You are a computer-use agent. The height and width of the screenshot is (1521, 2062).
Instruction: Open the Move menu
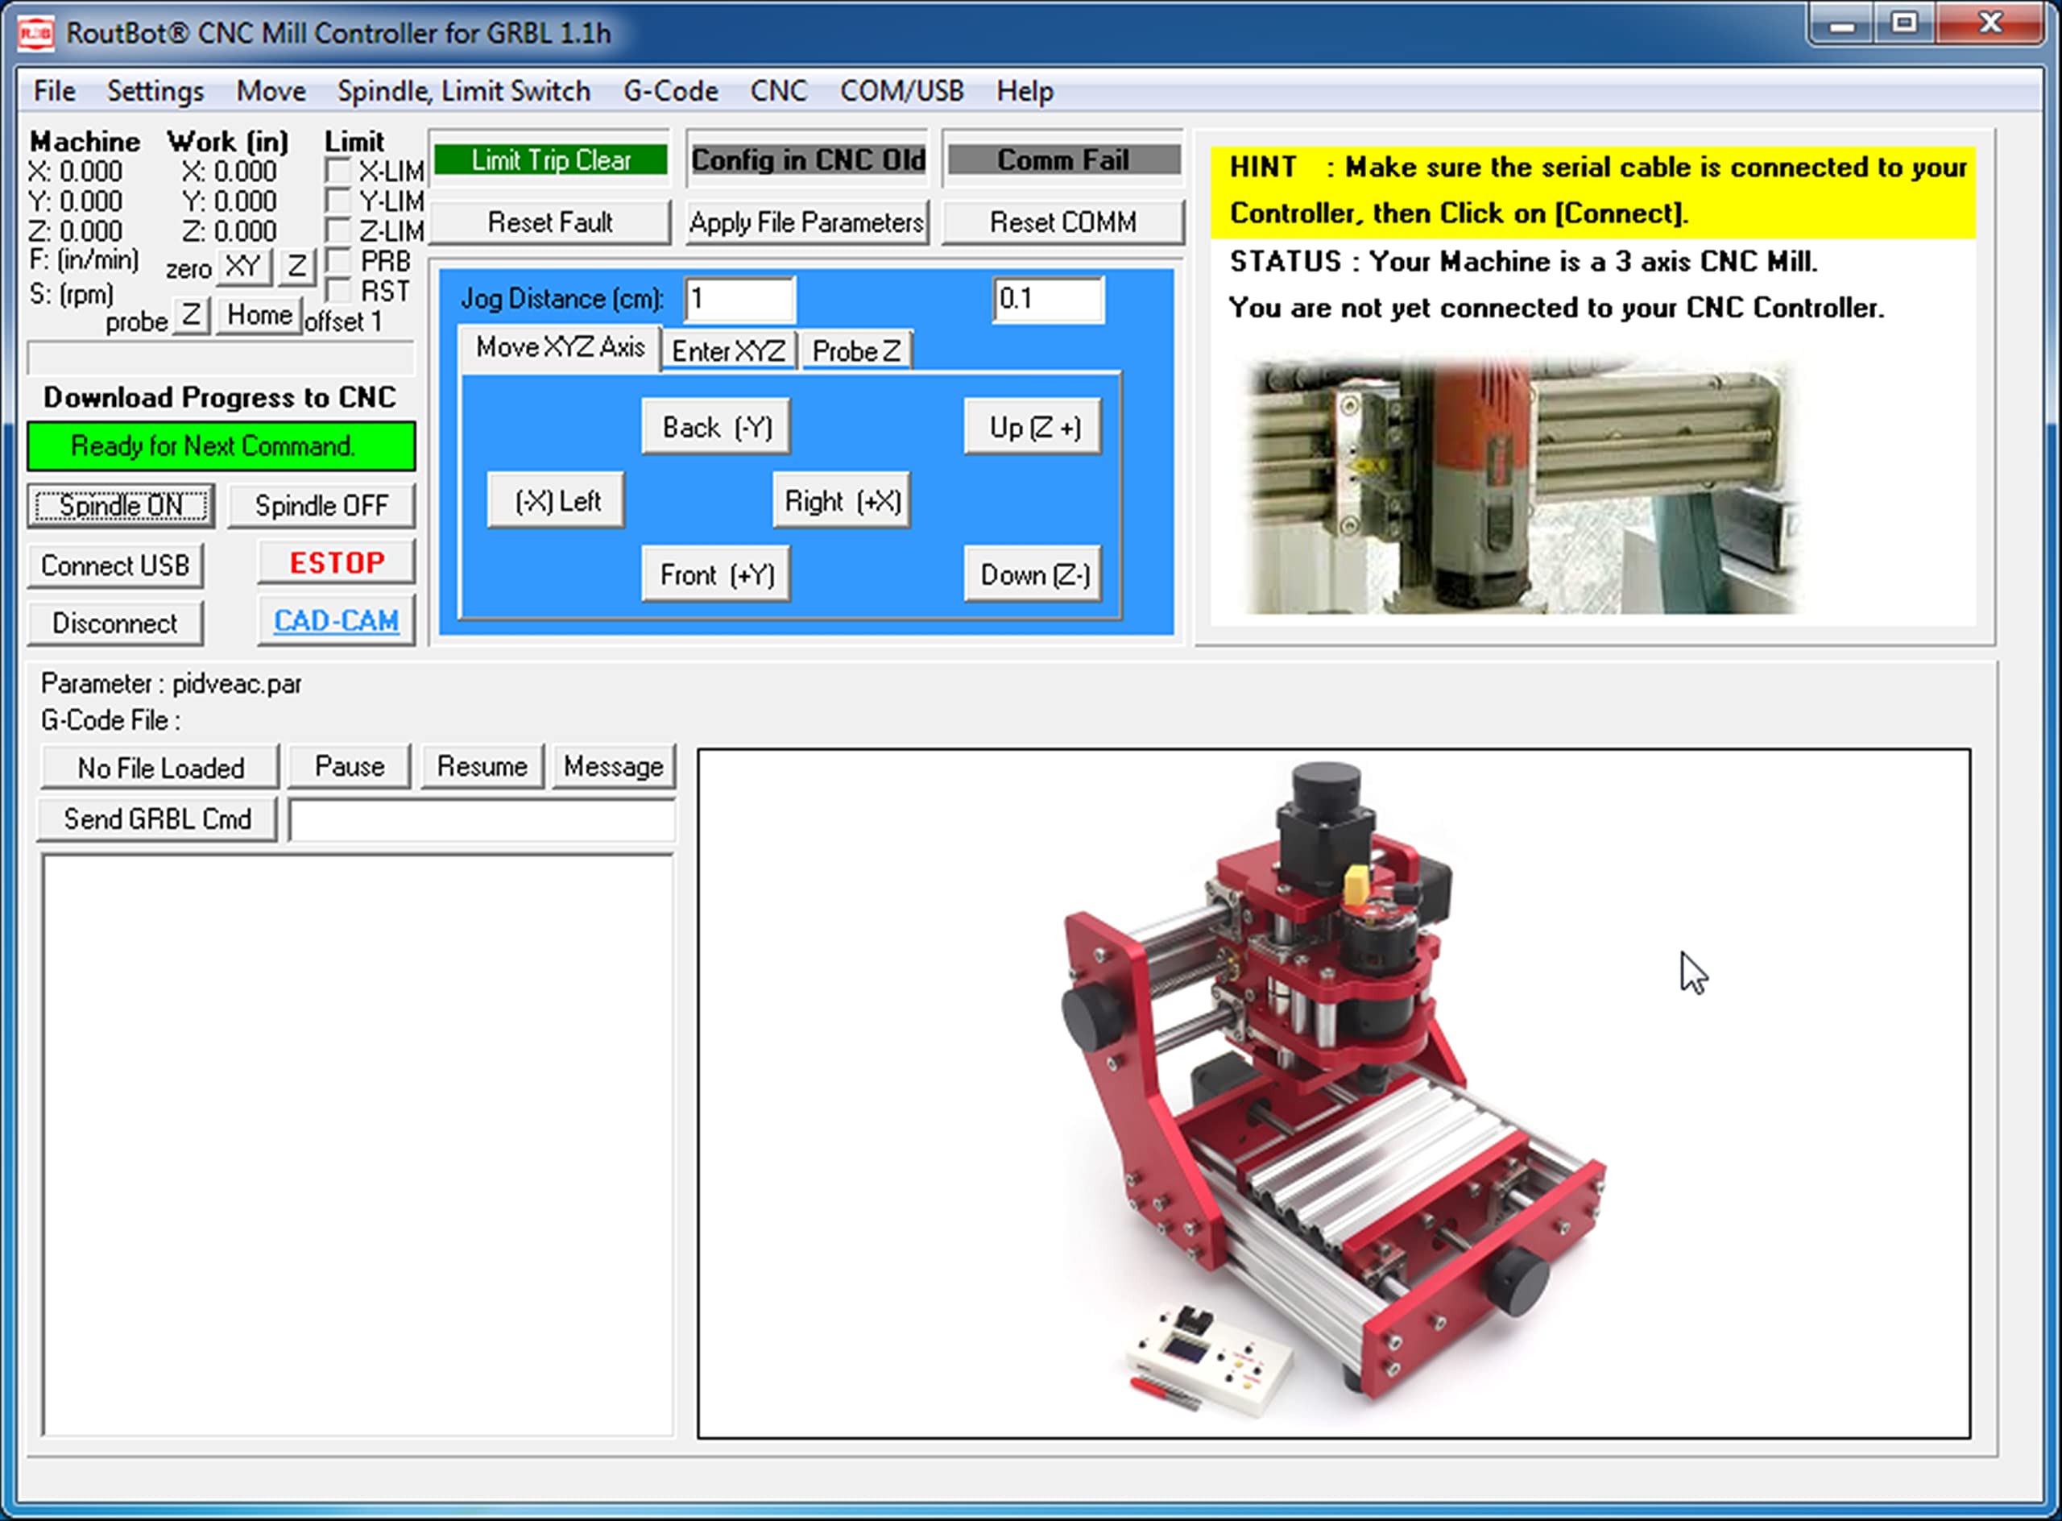tap(271, 91)
